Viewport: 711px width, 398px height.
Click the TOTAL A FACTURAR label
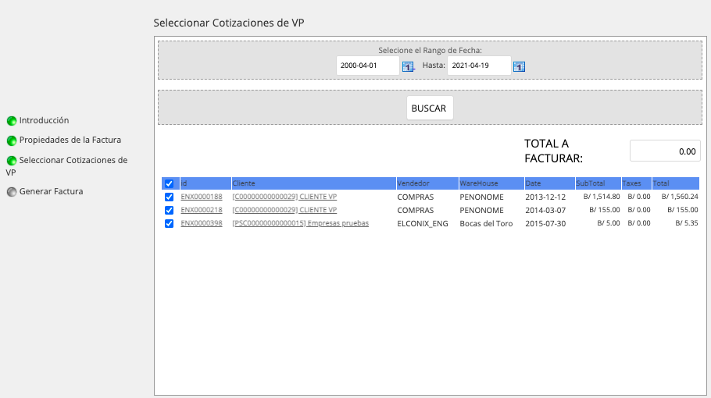(x=554, y=151)
